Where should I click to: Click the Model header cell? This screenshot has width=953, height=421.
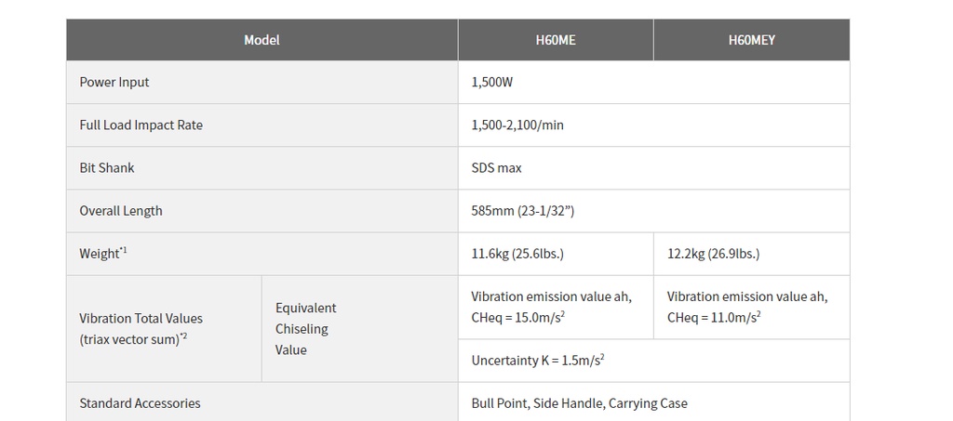[x=262, y=40]
